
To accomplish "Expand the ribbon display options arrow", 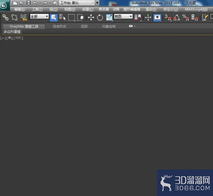I will click(135, 26).
